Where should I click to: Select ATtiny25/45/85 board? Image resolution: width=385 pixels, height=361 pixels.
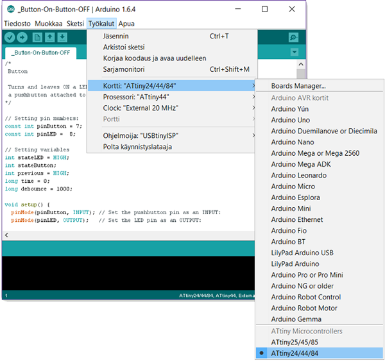320,342
